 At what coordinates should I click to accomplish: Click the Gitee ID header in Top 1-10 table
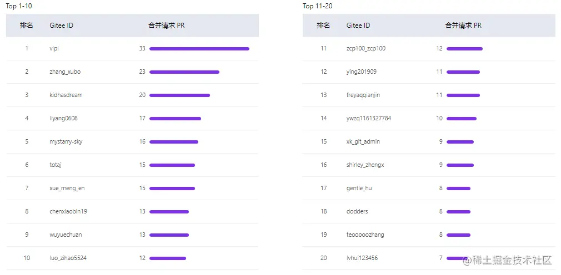(61, 26)
